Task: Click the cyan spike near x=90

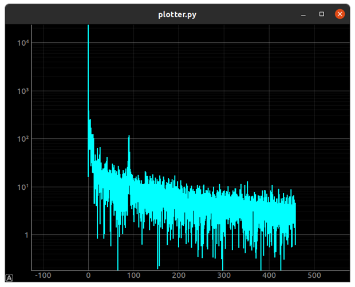Action: tap(129, 143)
